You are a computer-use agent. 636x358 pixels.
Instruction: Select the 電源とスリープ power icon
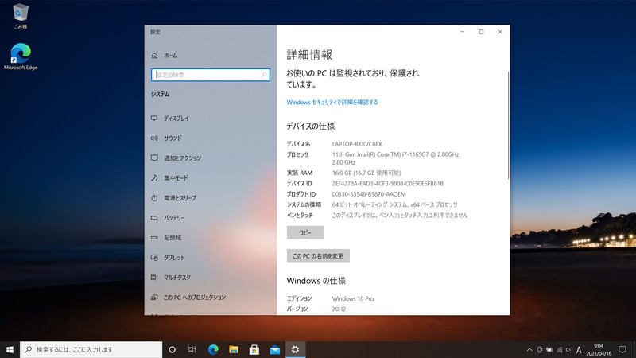coord(154,197)
